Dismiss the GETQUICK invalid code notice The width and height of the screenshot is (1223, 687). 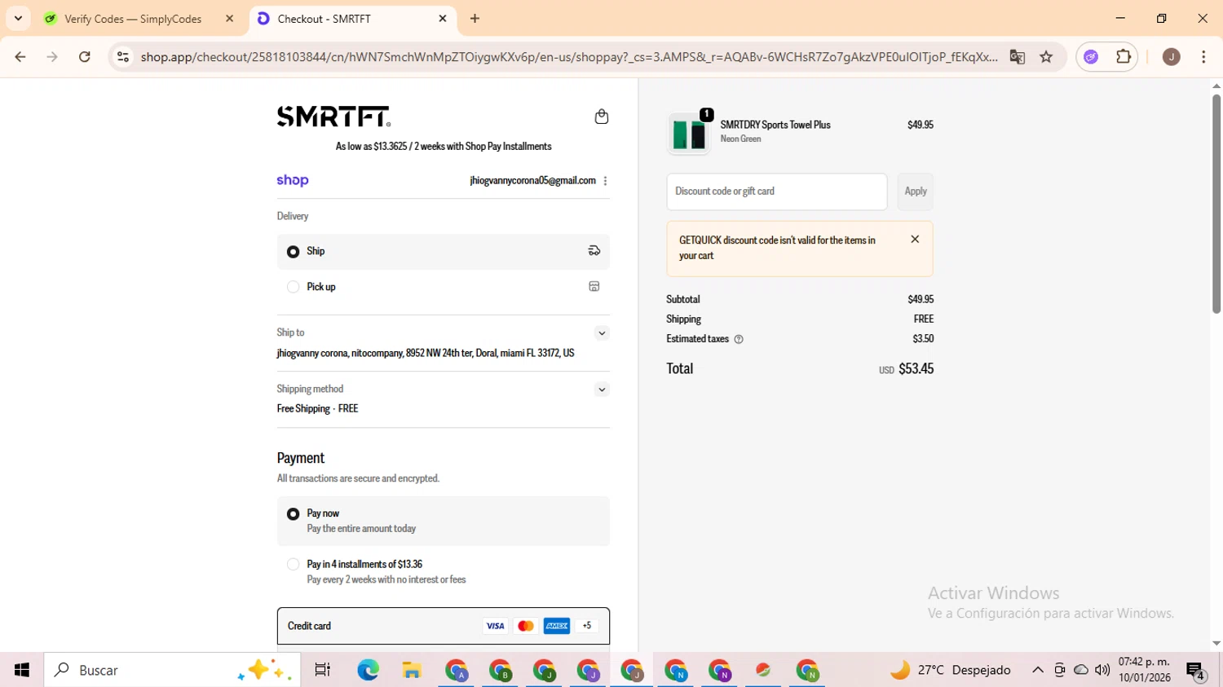915,240
